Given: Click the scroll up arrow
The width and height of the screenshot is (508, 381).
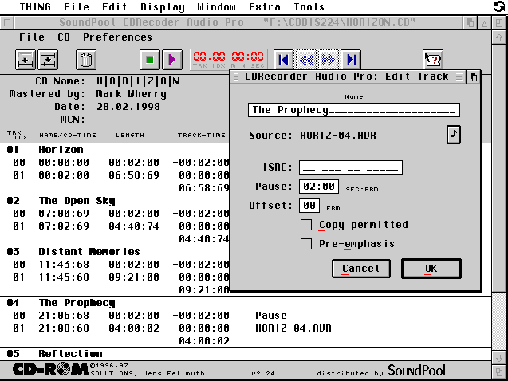Looking at the screenshot, I should tap(499, 37).
